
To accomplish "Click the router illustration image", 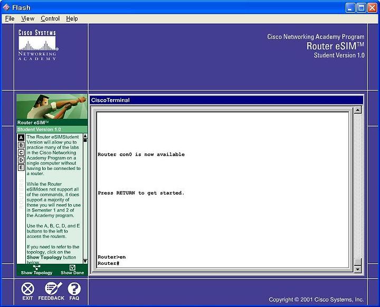I will (x=52, y=107).
